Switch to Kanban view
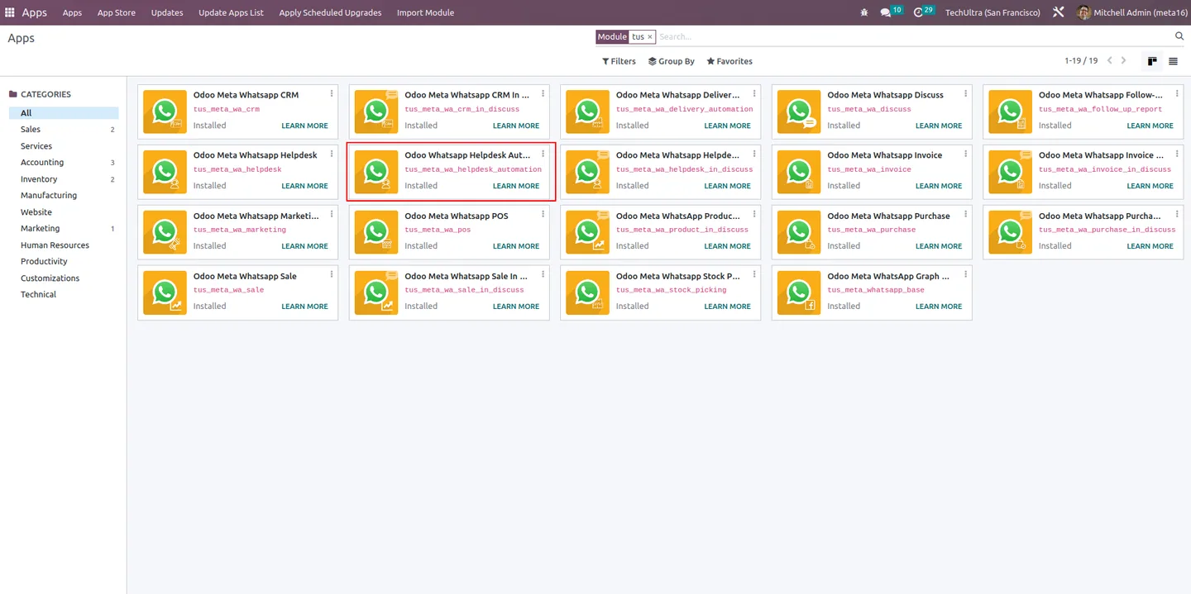This screenshot has width=1191, height=594. 1152,61
